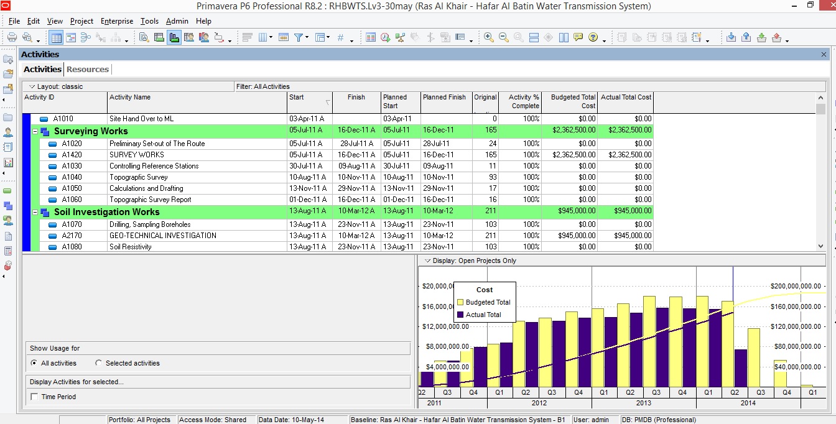Open the Admin menu

(x=177, y=21)
